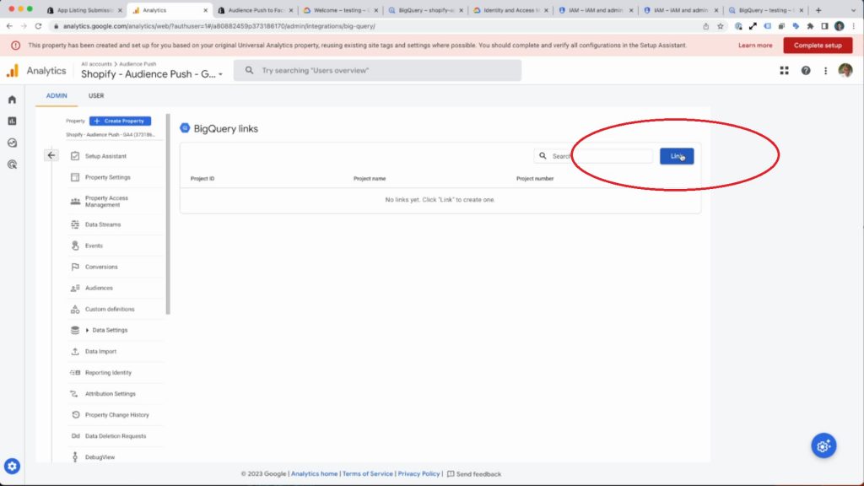Open the Home icon in left rail
Viewport: 864px width, 486px height.
(12, 100)
